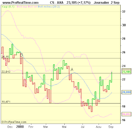Viewport: 134px width, 134px height.
Task: Click the 30 price axis label
Action: click(x=124, y=25)
